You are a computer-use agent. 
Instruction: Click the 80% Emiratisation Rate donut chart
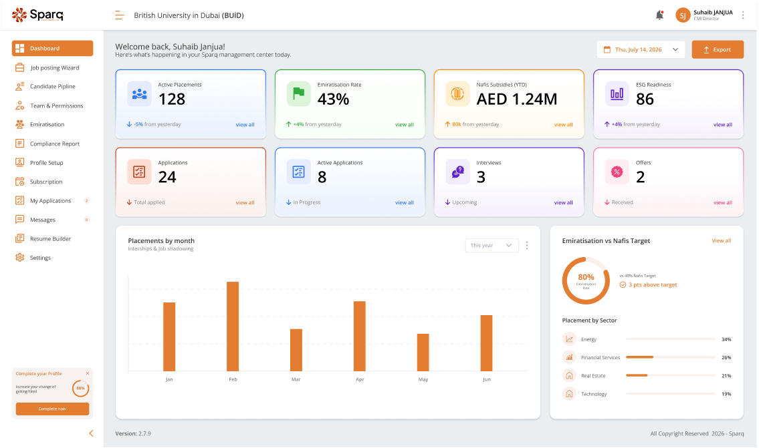point(586,281)
